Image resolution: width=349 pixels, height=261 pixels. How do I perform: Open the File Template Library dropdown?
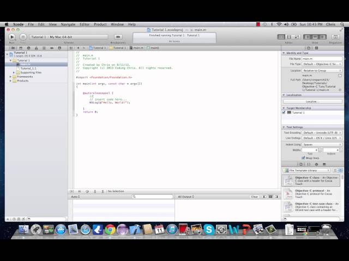tap(306, 170)
